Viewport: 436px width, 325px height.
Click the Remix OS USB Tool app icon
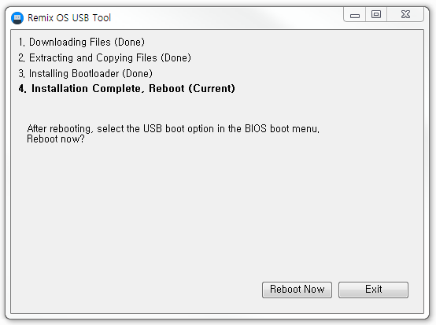click(17, 18)
